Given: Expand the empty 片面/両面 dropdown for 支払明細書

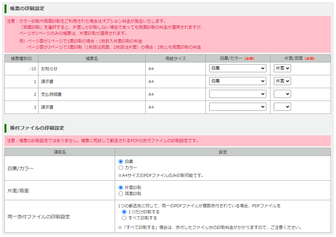Looking at the screenshot, I should click(282, 94).
